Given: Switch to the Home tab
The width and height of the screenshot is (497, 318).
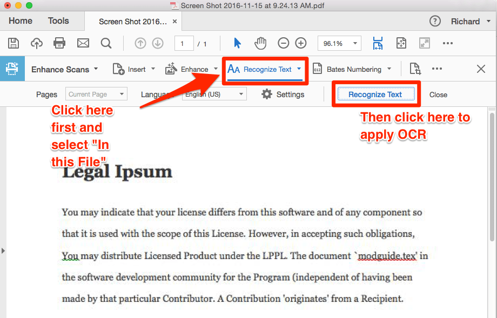Looking at the screenshot, I should 21,21.
